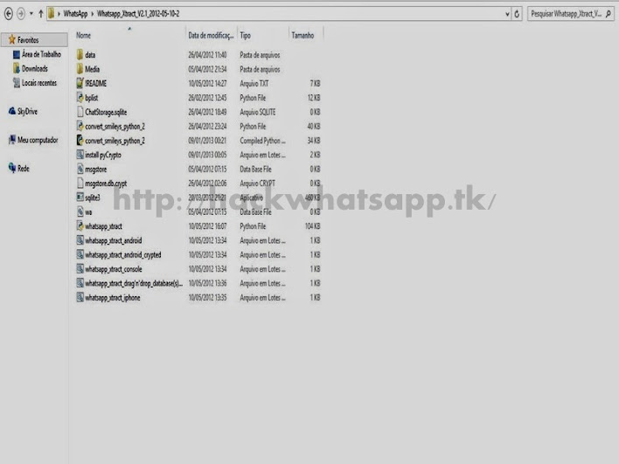This screenshot has height=464, width=619.
Task: Select the whatsapp_xtract Python file icon
Action: point(80,226)
